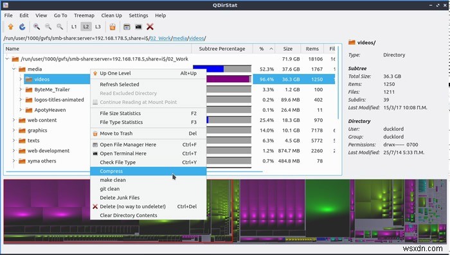The width and height of the screenshot is (450, 255).
Task: Choose Delete (no way to undelete!) entry
Action: tap(148, 207)
